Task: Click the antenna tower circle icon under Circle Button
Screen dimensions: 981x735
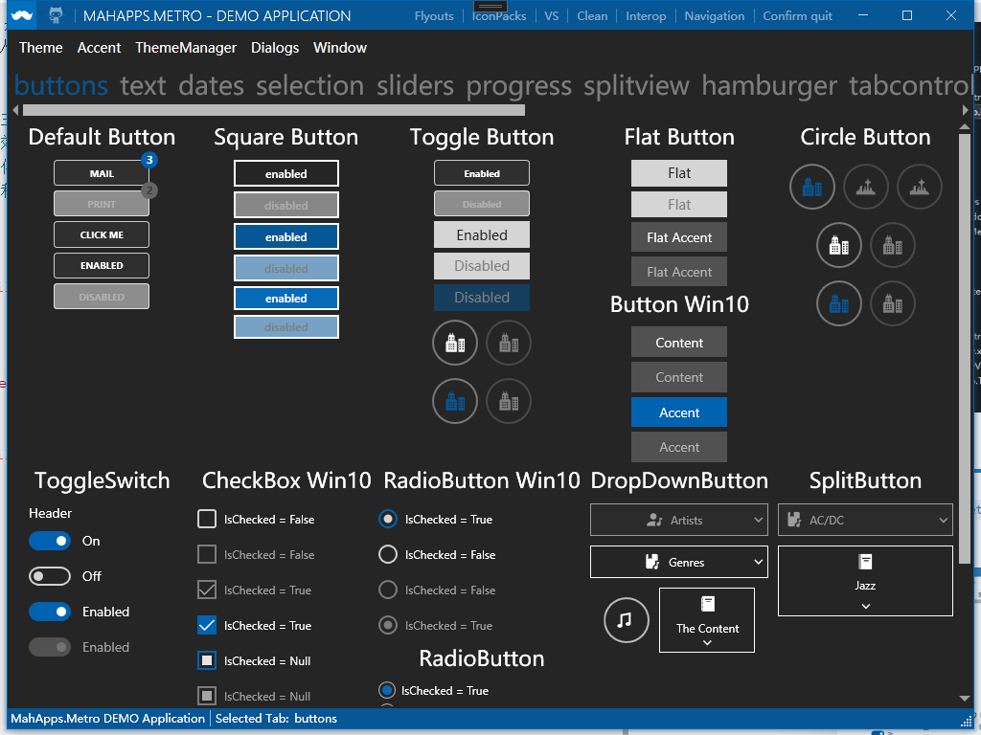Action: (x=866, y=187)
